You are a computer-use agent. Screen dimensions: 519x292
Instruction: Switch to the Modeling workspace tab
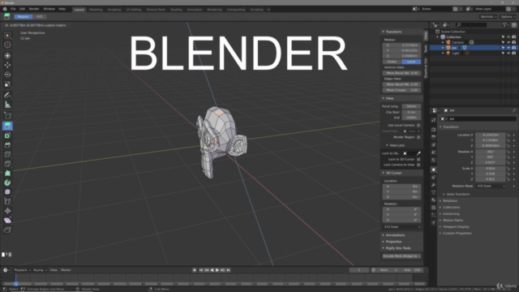pyautogui.click(x=96, y=10)
